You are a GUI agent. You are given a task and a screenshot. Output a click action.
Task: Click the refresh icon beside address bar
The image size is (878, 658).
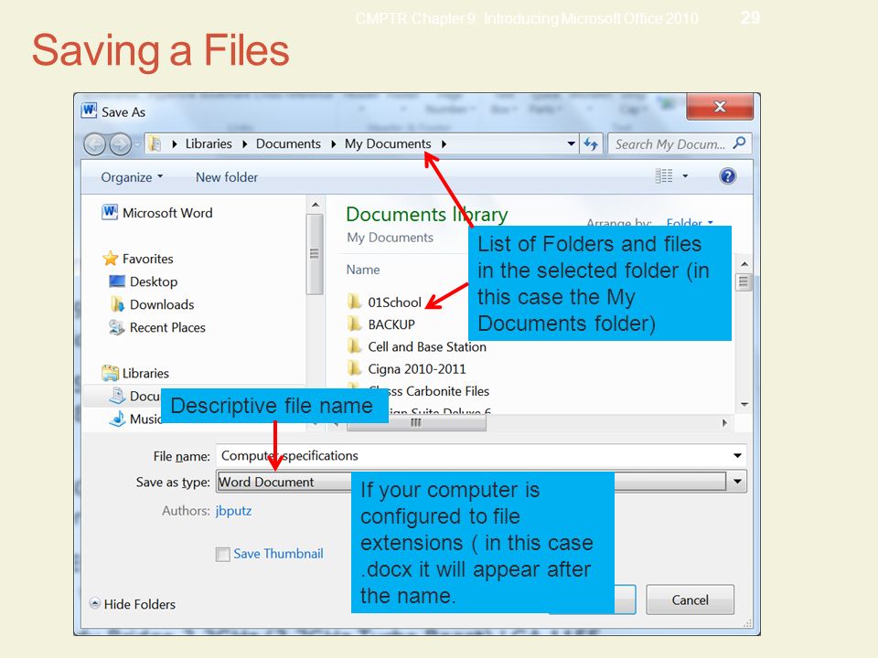[x=591, y=143]
